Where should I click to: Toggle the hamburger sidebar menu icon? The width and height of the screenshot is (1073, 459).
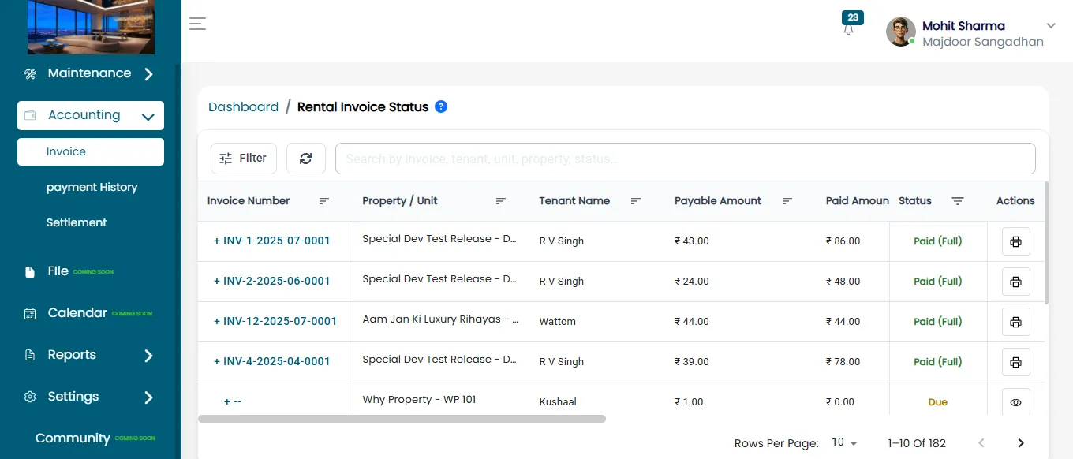click(x=197, y=24)
